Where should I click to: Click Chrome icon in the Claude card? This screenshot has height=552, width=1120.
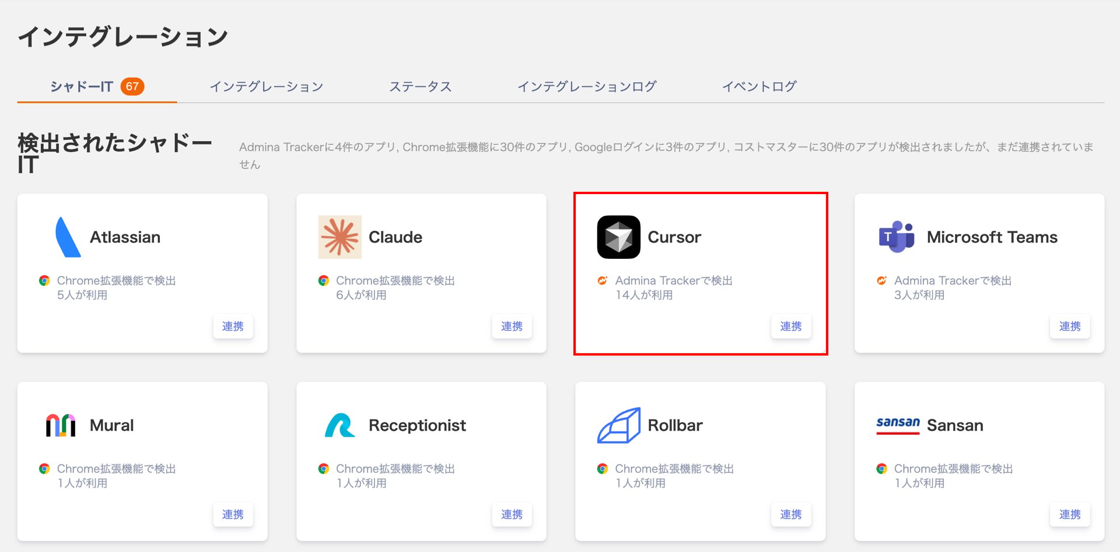(x=324, y=280)
